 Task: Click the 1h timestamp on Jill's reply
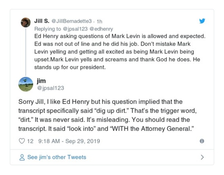100,21
